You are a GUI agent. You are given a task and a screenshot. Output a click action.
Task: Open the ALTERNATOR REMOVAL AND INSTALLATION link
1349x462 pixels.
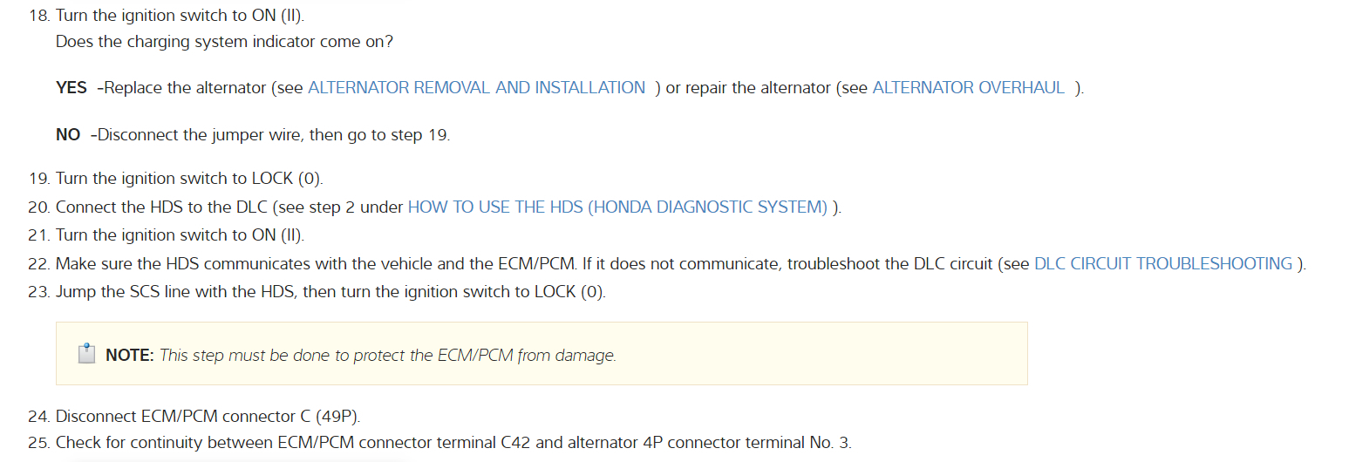point(476,88)
